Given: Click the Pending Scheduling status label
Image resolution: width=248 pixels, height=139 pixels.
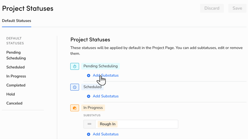Looking at the screenshot, I should pyautogui.click(x=100, y=66).
